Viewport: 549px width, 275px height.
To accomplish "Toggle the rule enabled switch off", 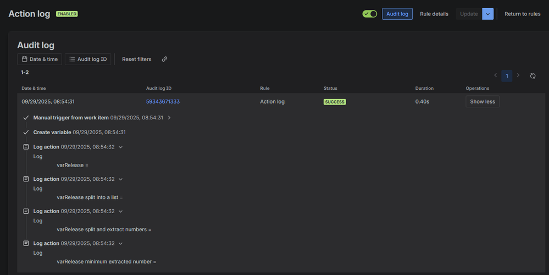I will click(x=369, y=14).
